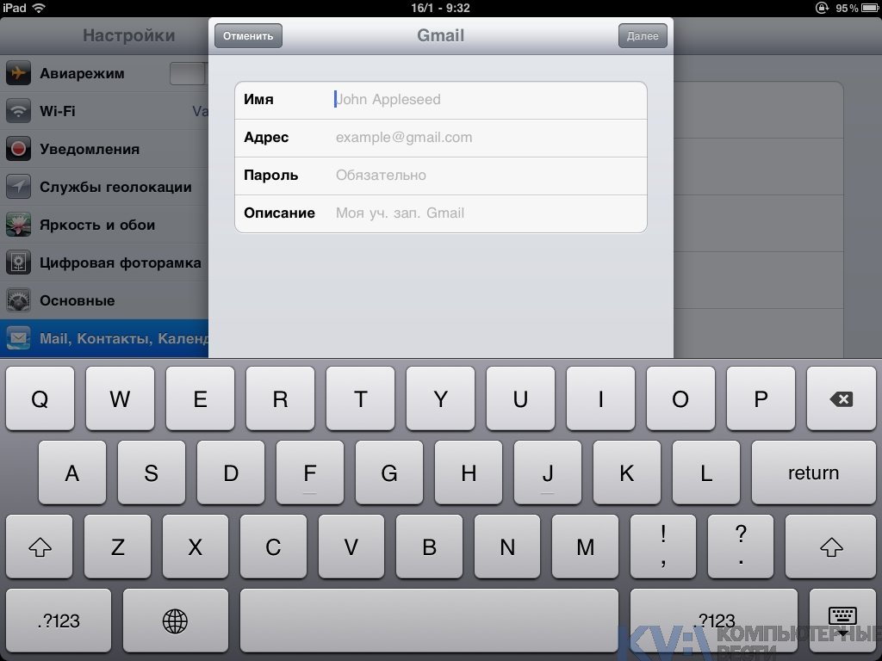Tap the K key
The height and width of the screenshot is (661, 882).
(627, 473)
